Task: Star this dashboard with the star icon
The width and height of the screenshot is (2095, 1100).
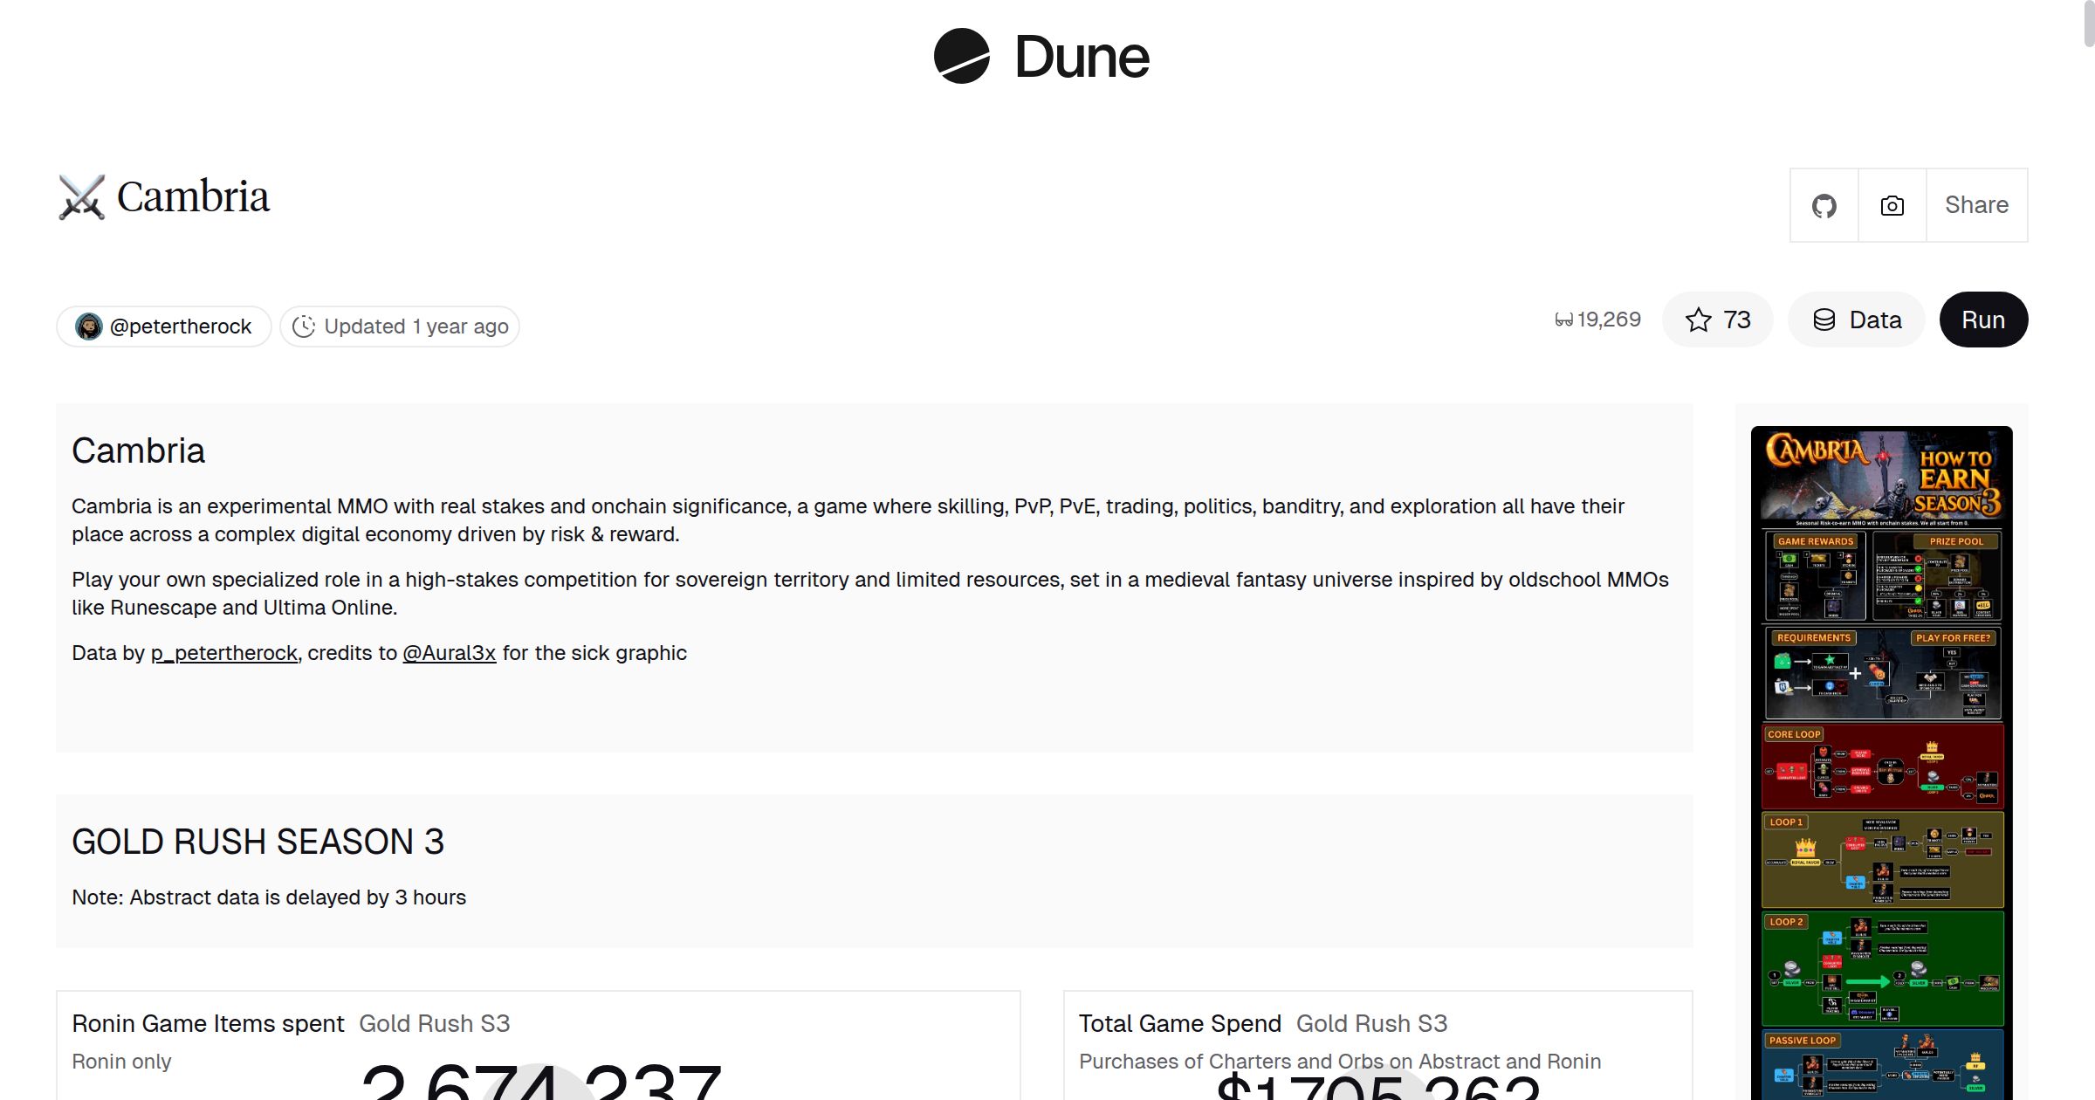Action: [x=1699, y=320]
